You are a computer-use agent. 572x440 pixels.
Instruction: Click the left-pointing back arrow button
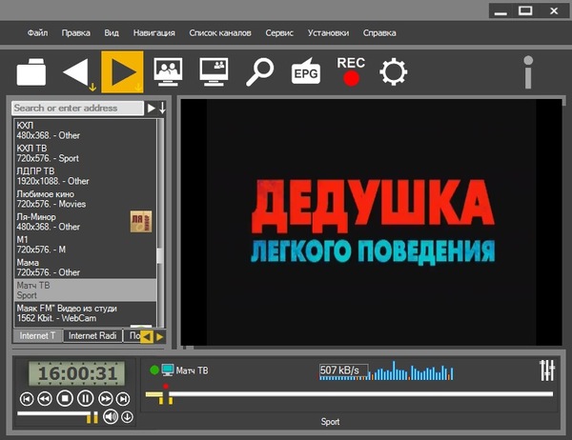(x=77, y=72)
